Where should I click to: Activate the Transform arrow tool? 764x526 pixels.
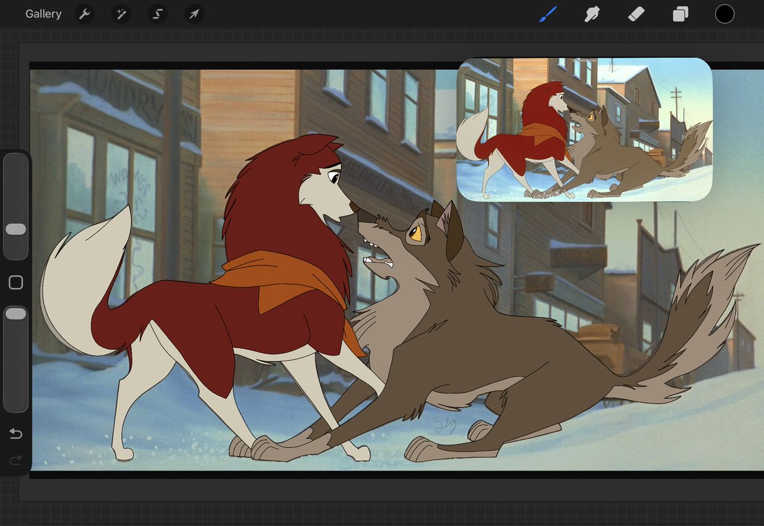click(194, 14)
